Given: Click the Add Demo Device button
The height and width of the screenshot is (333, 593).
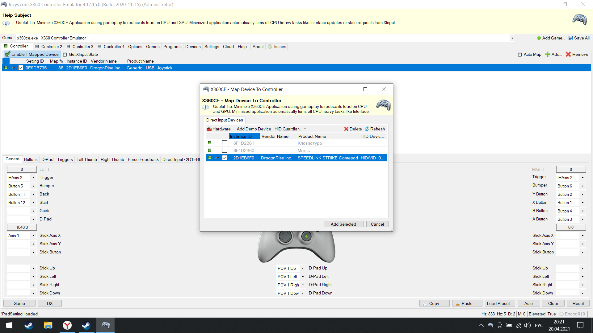Looking at the screenshot, I should 254,129.
